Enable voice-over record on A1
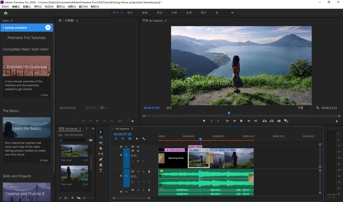Screen dimensions: 343x202 (x=149, y=172)
